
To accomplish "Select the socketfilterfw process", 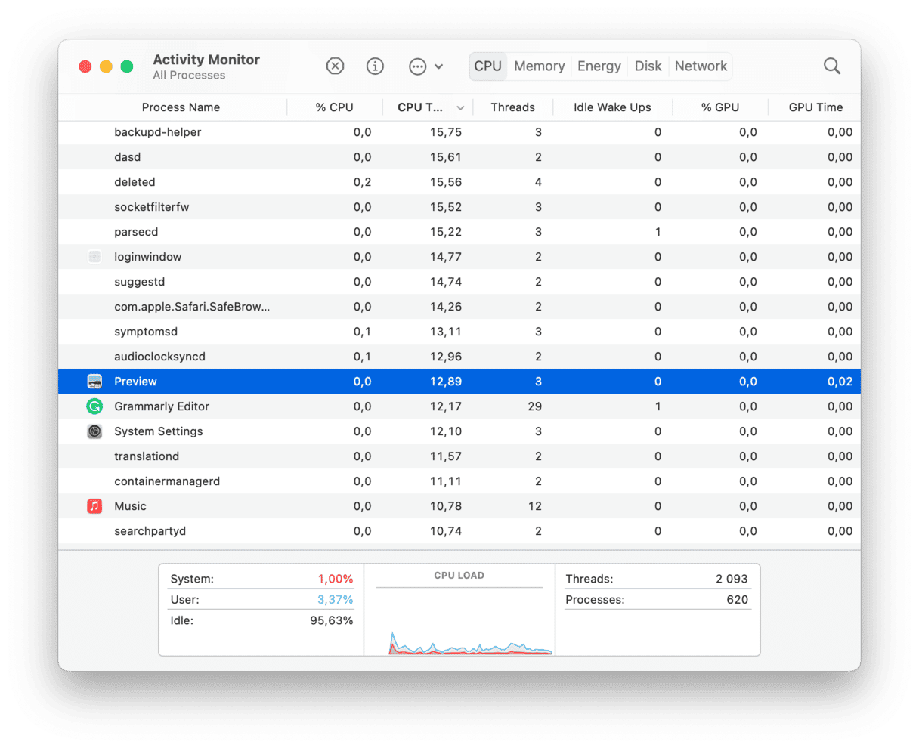I will (460, 207).
